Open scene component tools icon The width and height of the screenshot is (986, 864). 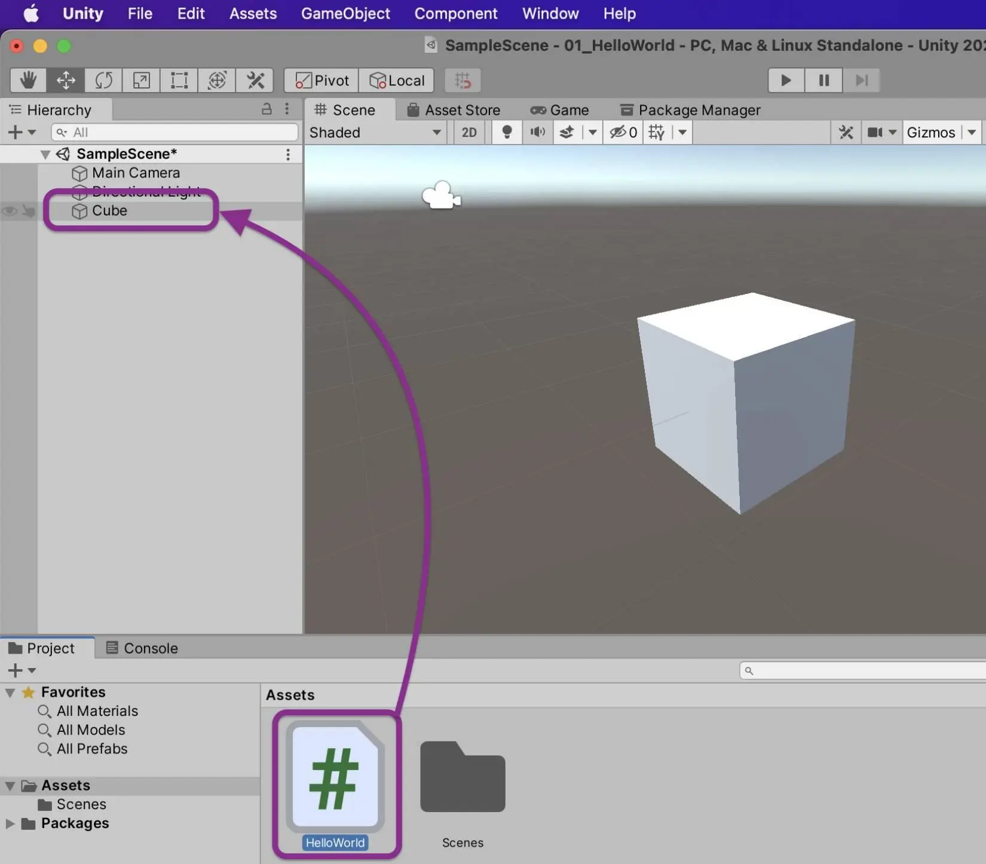pos(846,132)
